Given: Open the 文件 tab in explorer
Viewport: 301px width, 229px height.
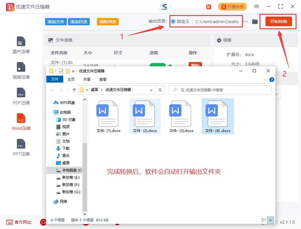Looking at the screenshot, I should tap(55, 79).
